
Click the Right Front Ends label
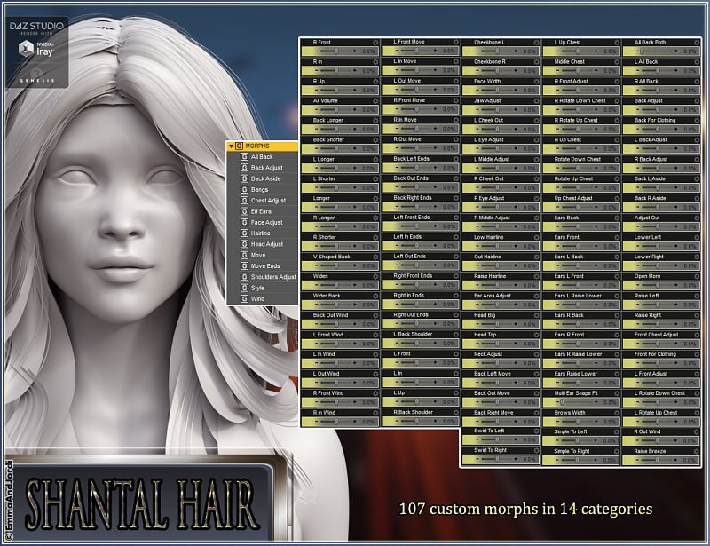pyautogui.click(x=413, y=275)
